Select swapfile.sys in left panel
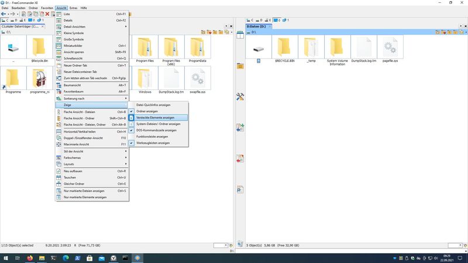468x263 pixels. (x=197, y=80)
